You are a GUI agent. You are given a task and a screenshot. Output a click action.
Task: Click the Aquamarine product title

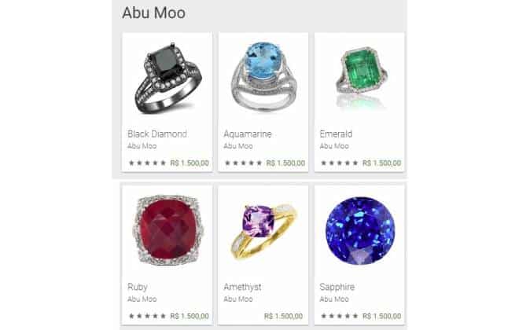248,134
